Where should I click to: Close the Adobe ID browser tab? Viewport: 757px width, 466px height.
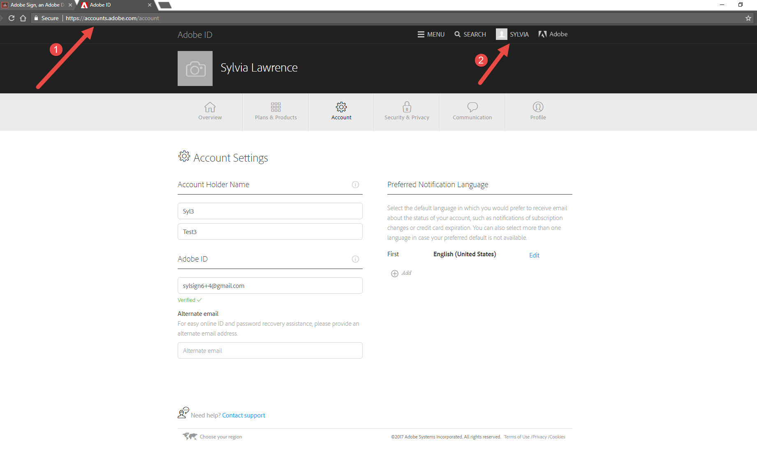149,5
